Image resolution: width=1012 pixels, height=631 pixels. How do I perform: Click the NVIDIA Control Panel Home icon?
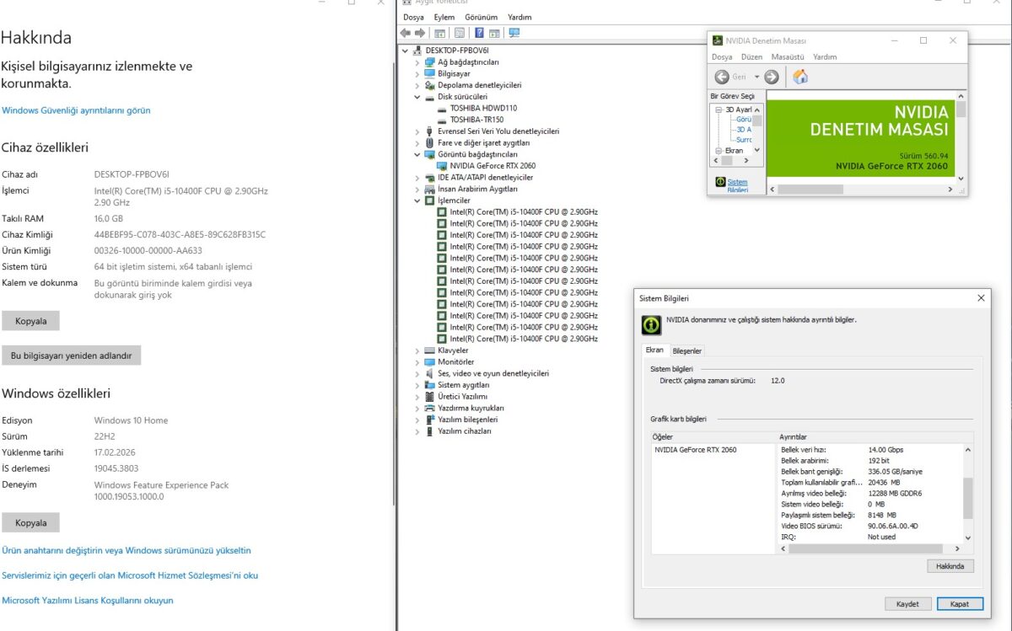pyautogui.click(x=800, y=77)
